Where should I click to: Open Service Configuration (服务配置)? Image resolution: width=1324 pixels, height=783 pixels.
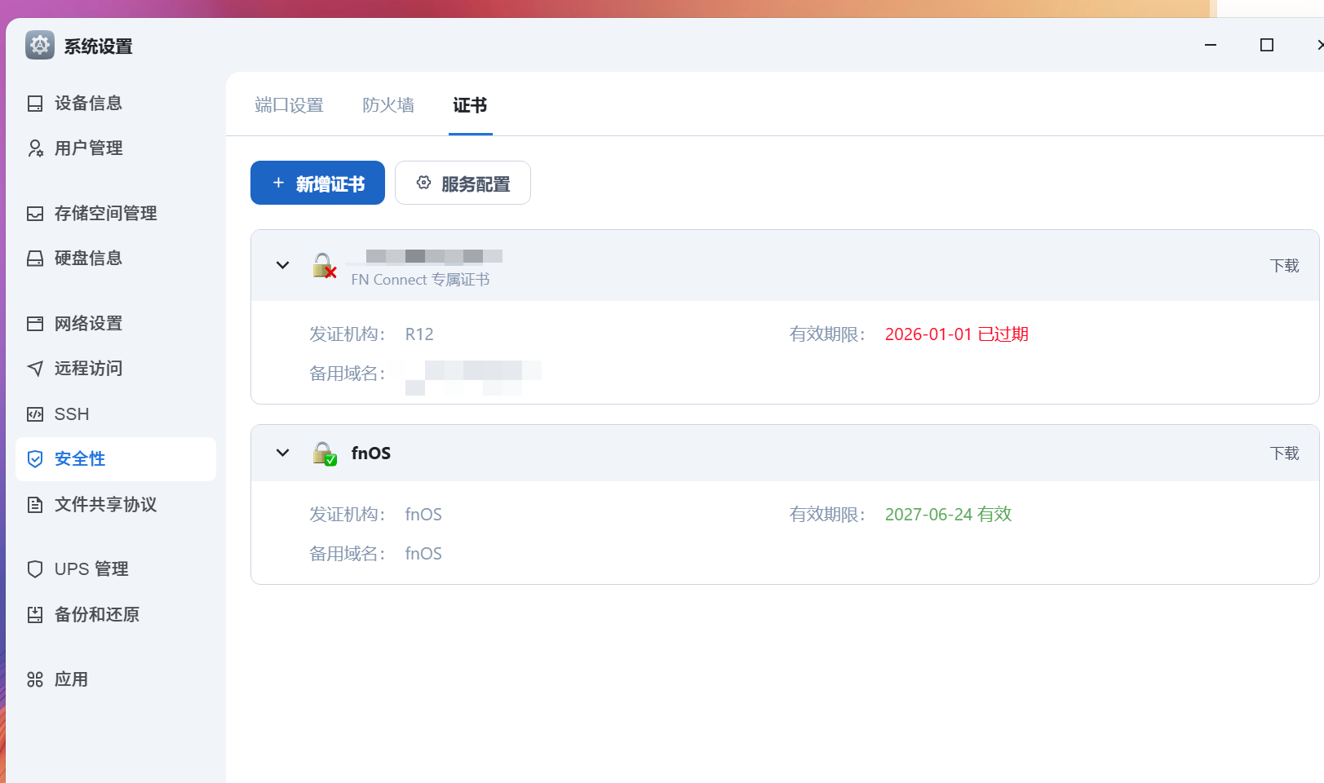463,184
